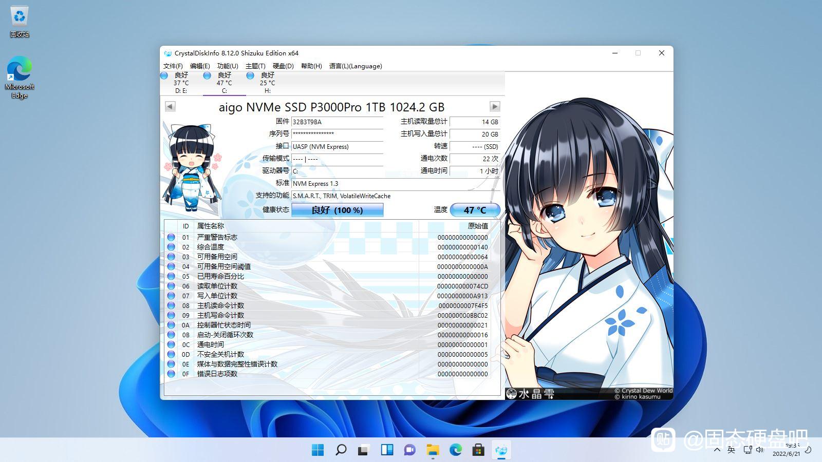Image resolution: width=822 pixels, height=462 pixels.
Task: Click the 原始值 column header
Action: click(x=455, y=226)
